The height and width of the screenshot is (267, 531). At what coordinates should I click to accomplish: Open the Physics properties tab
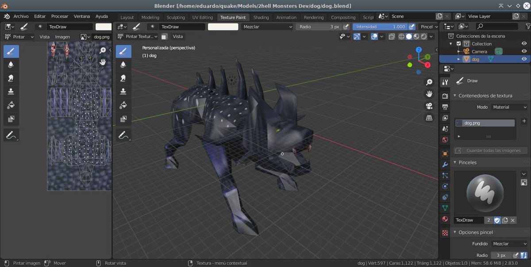point(444,186)
